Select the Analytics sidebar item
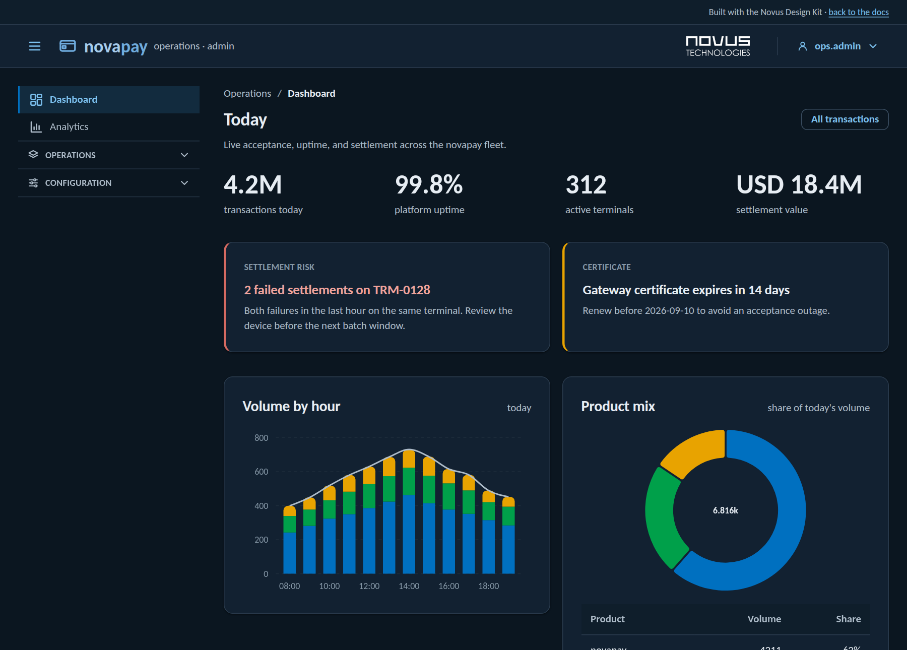 tap(109, 127)
